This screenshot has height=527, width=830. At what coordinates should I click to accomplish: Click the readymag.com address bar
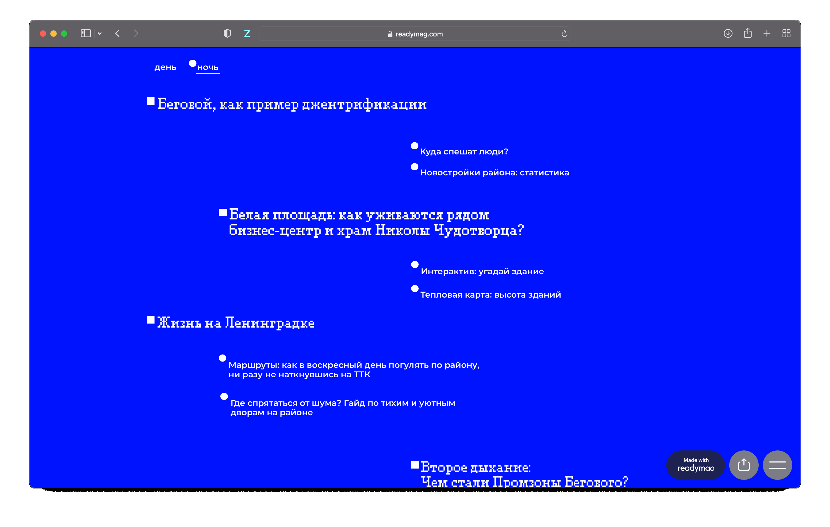[415, 34]
